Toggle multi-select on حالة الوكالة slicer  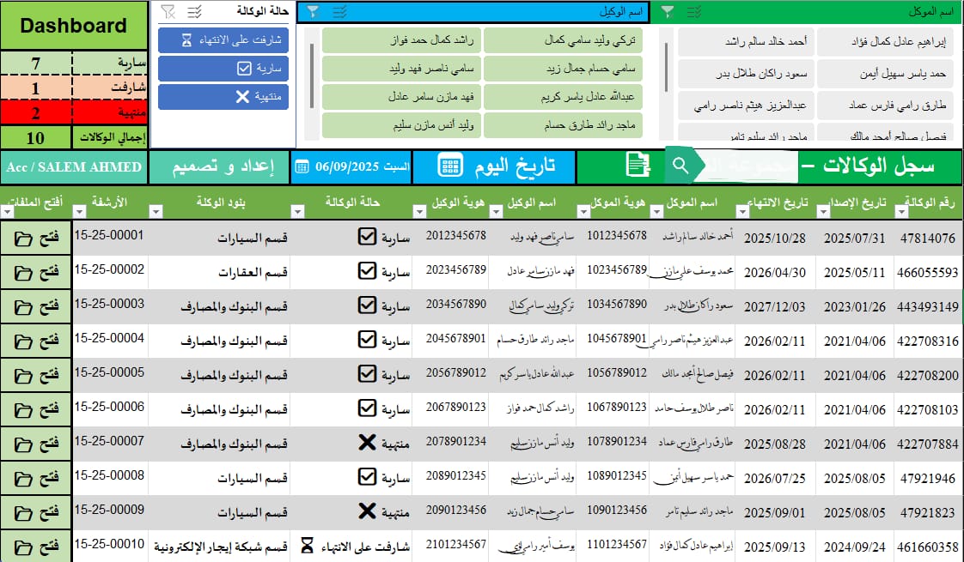point(194,12)
